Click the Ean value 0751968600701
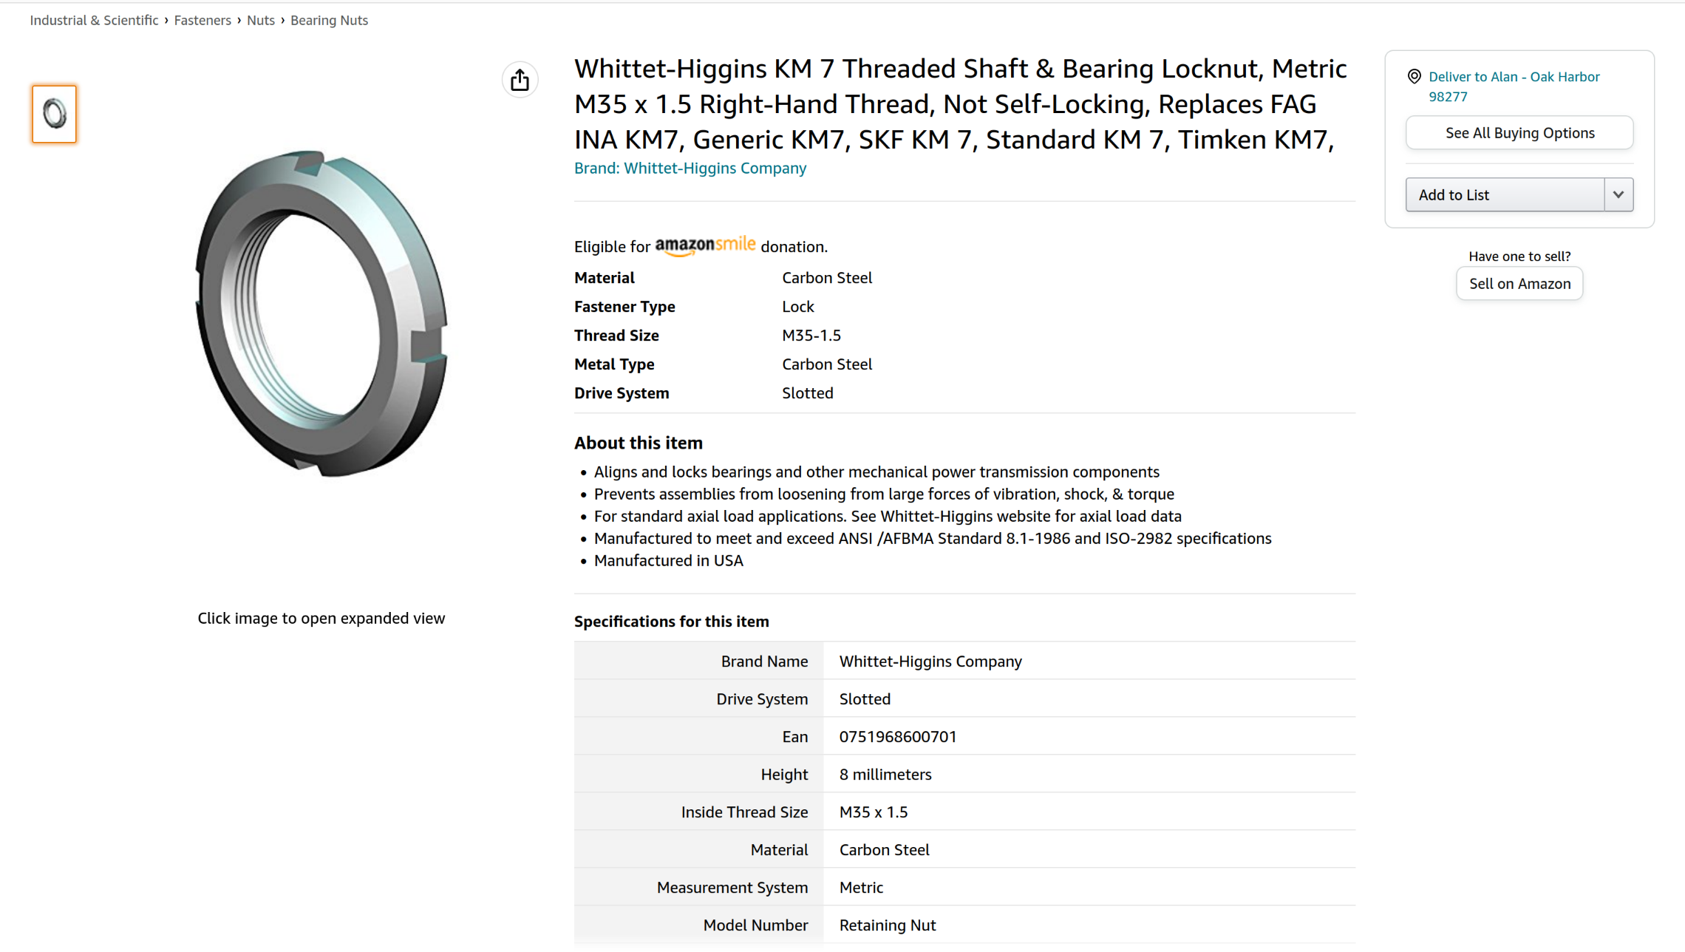The width and height of the screenshot is (1685, 952). pos(898,737)
